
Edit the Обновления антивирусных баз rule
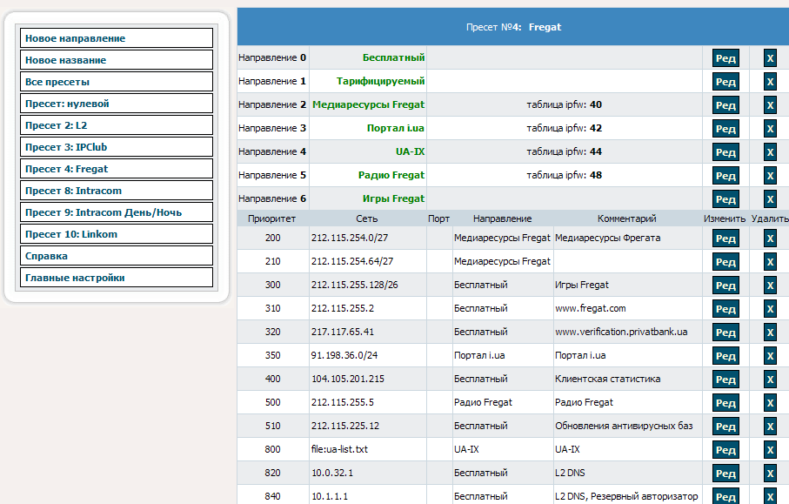click(725, 427)
